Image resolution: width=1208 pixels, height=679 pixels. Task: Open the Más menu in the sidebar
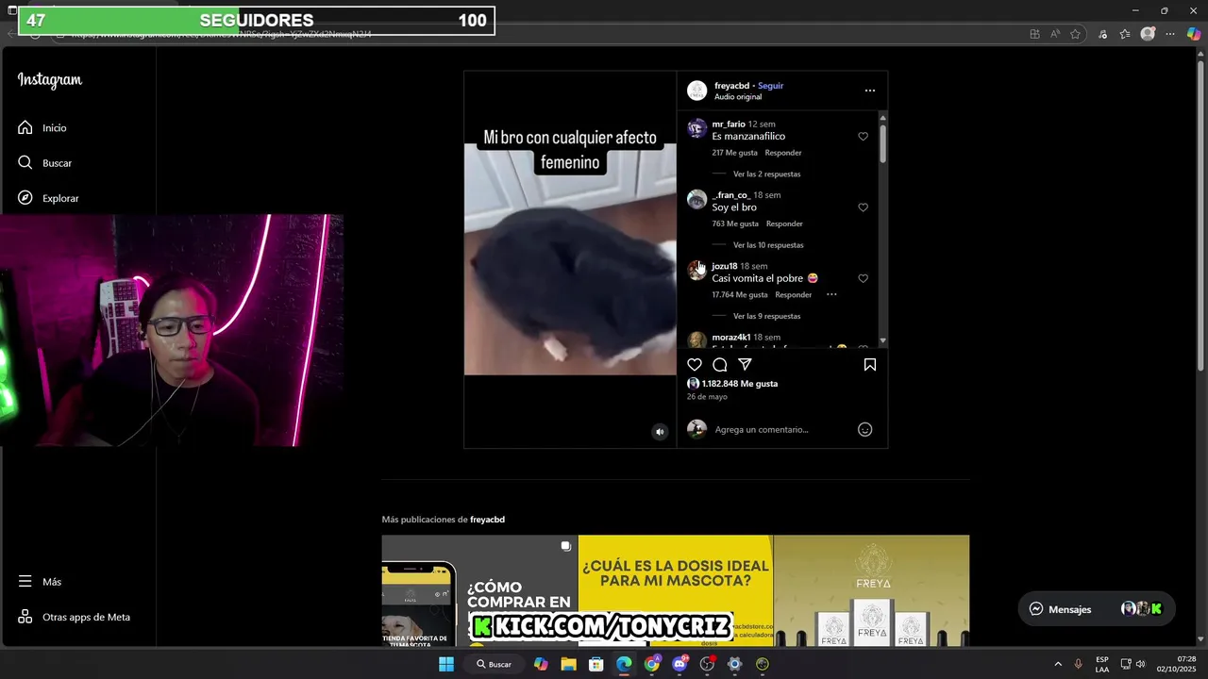pyautogui.click(x=40, y=582)
